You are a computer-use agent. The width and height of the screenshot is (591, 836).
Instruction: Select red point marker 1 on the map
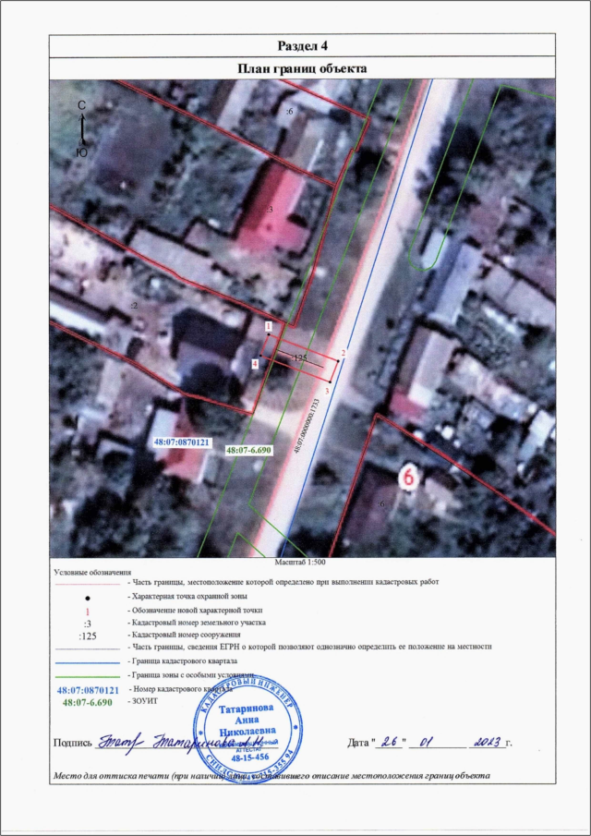(x=268, y=327)
